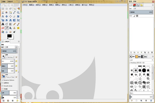Enable the Smooth stroke checkbox
Image resolution: width=155 pixels, height=103 pixels.
(x=3, y=86)
